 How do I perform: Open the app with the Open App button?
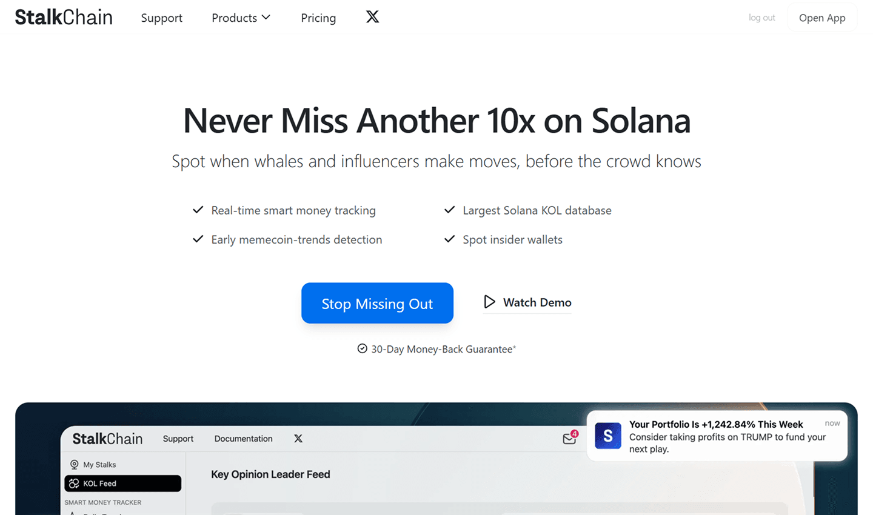(x=822, y=18)
